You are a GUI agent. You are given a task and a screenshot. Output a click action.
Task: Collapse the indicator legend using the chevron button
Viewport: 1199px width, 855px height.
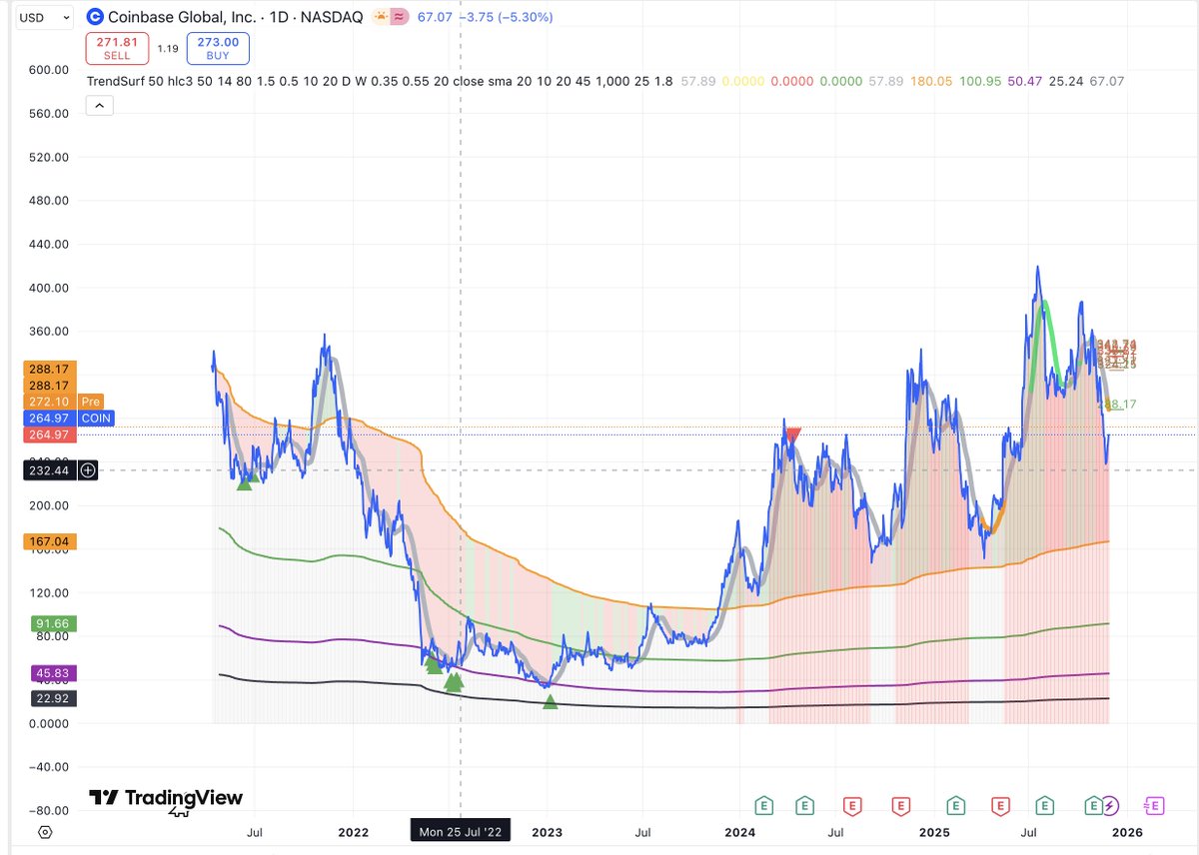99,105
